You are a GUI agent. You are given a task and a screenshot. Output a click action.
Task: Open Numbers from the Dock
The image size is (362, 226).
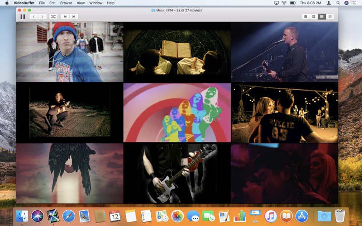pyautogui.click(x=240, y=216)
